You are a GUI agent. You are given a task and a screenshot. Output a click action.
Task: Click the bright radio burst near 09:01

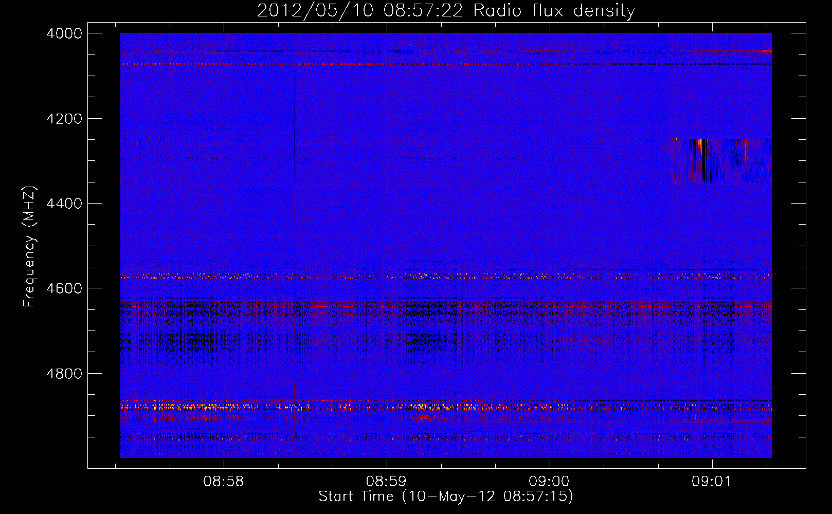click(x=721, y=161)
